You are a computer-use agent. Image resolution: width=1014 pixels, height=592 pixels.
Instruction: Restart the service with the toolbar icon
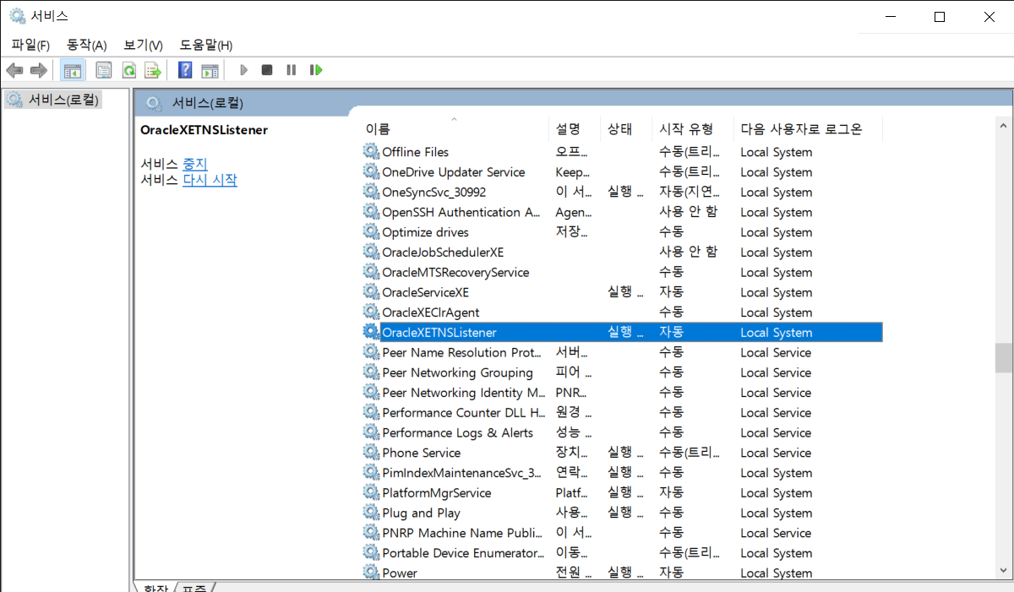click(316, 70)
